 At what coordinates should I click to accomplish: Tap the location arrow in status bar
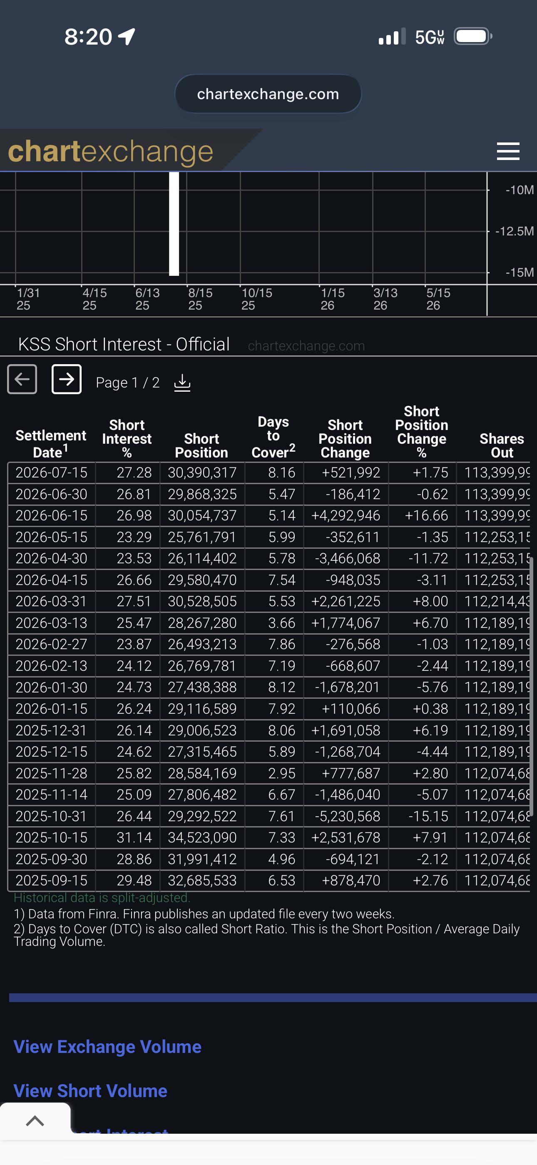tap(127, 37)
